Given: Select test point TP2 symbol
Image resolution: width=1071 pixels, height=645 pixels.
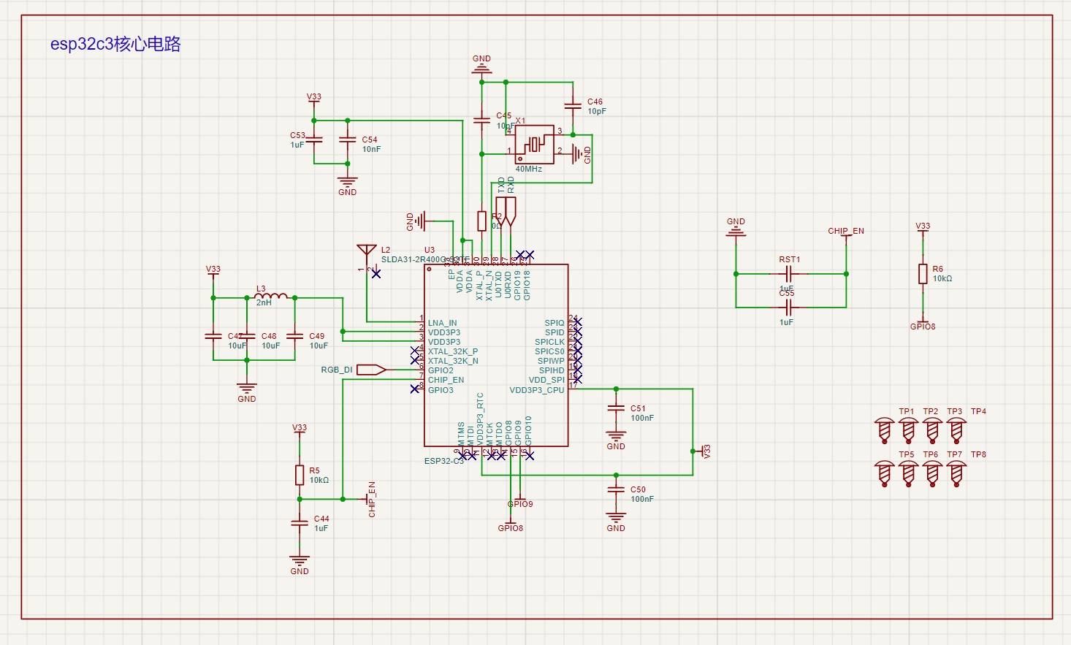Looking at the screenshot, I should click(x=908, y=430).
